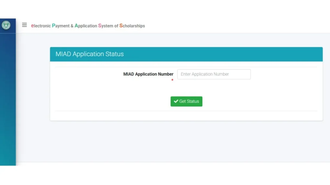Click the word electronic in page title
The width and height of the screenshot is (330, 185).
click(x=41, y=26)
